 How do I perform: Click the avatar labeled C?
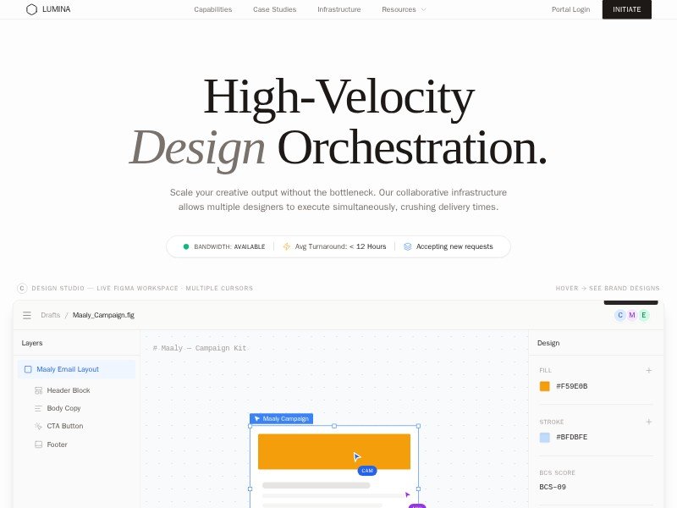pos(620,315)
